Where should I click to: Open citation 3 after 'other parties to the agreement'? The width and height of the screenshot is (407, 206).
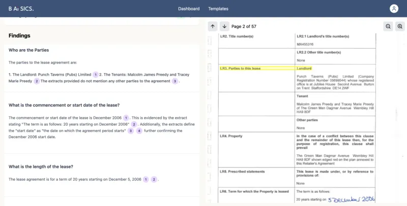tap(175, 81)
